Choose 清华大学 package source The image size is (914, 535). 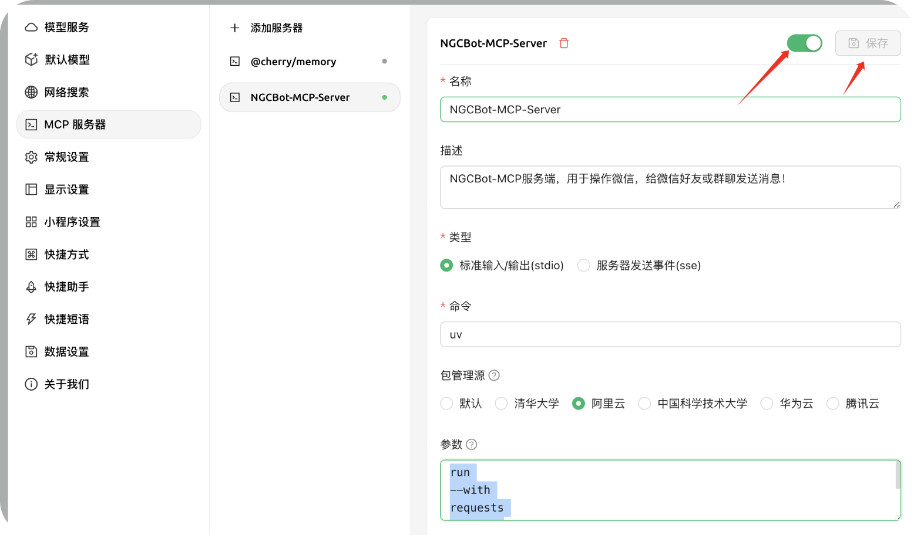point(527,403)
